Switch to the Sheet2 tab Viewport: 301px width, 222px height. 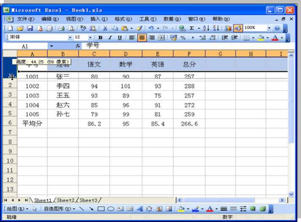[65, 200]
